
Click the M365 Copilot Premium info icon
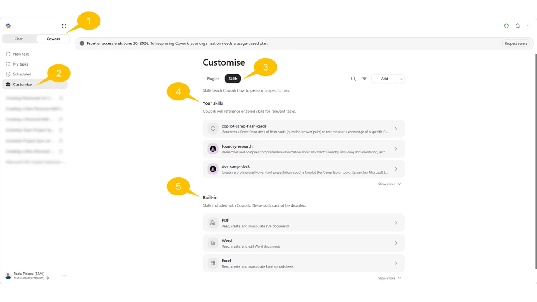click(x=48, y=278)
